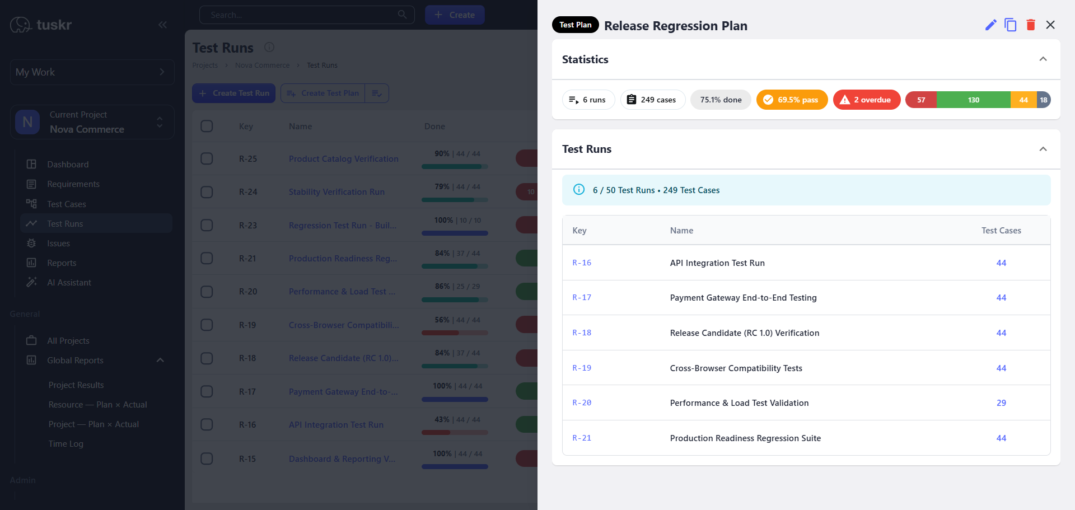This screenshot has width=1075, height=510.
Task: Edit the Release Regression Plan with pencil icon
Action: pyautogui.click(x=990, y=25)
